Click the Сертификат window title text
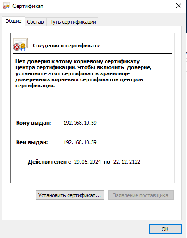187x238 pixels. point(28,6)
